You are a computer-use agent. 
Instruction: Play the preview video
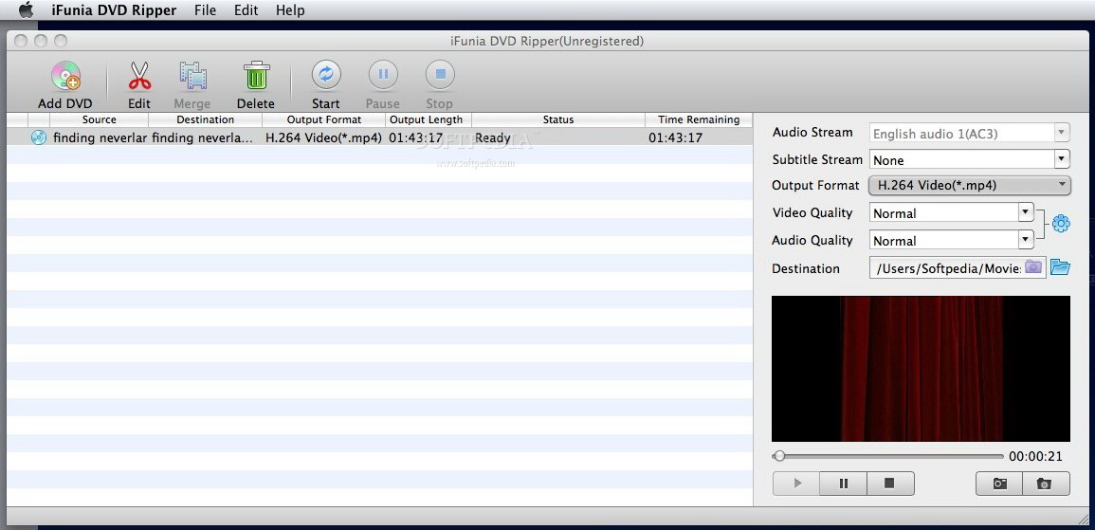pos(796,484)
